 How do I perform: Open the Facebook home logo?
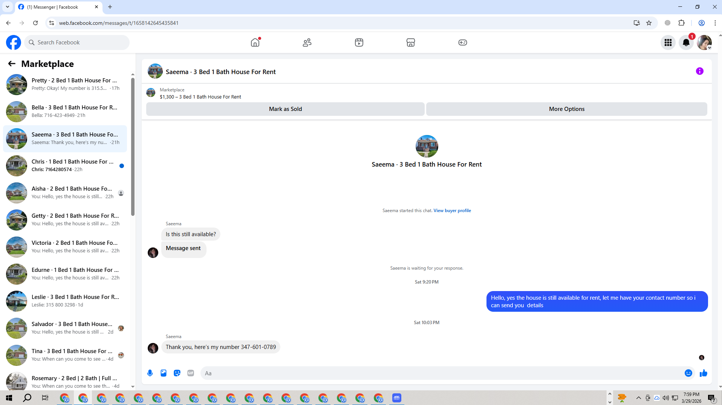14,42
